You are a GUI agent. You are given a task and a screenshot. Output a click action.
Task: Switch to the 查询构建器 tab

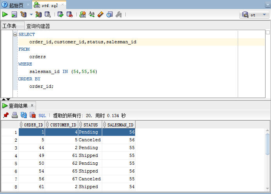click(x=38, y=26)
